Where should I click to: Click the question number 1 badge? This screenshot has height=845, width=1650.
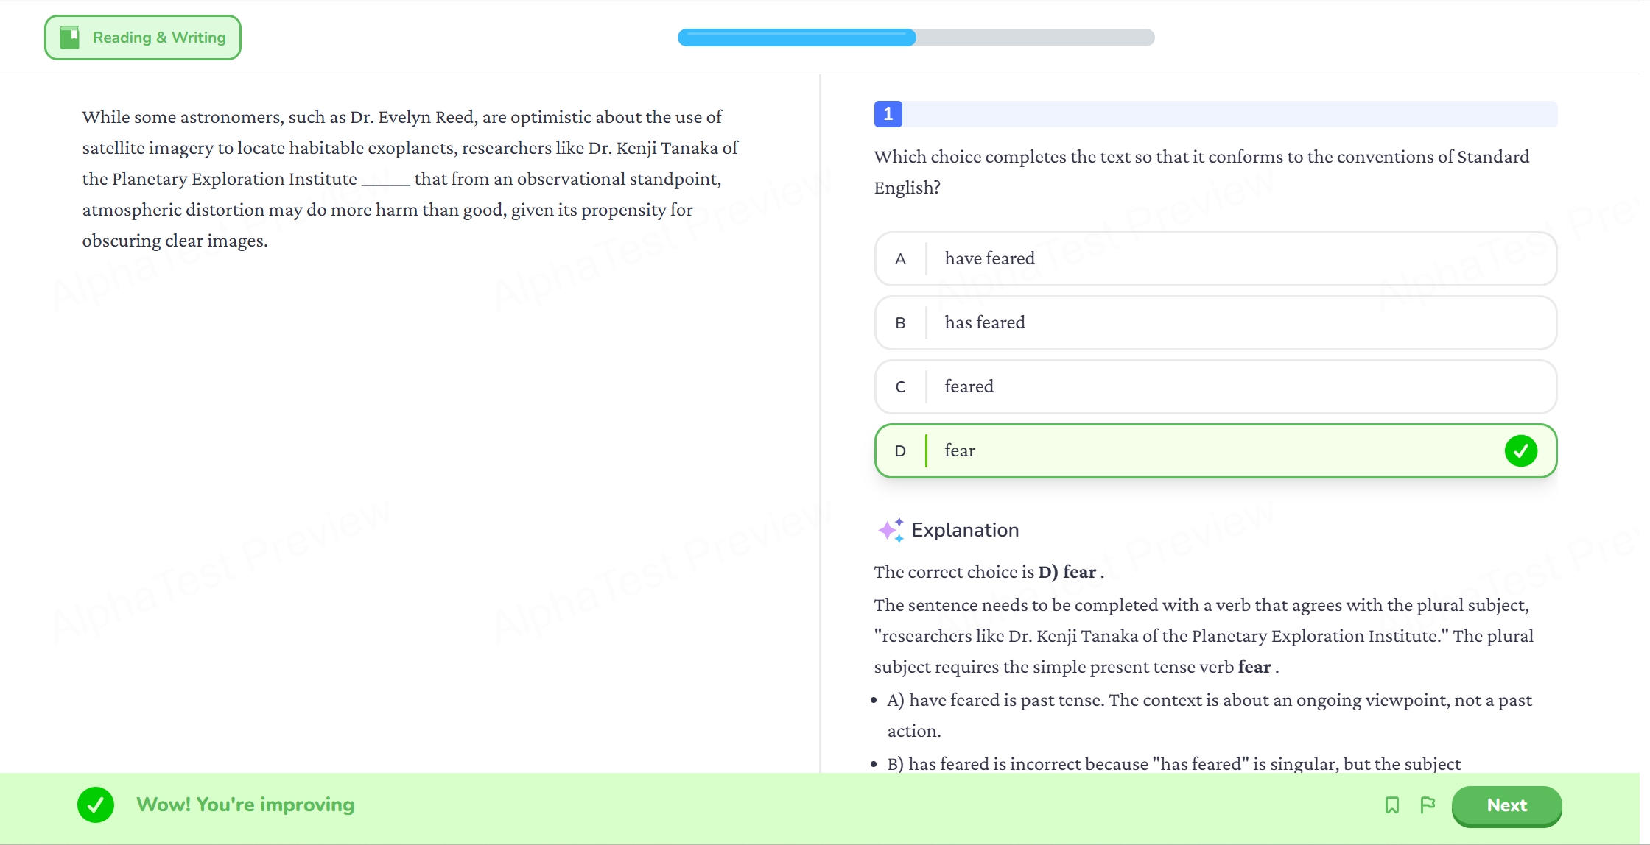(888, 114)
